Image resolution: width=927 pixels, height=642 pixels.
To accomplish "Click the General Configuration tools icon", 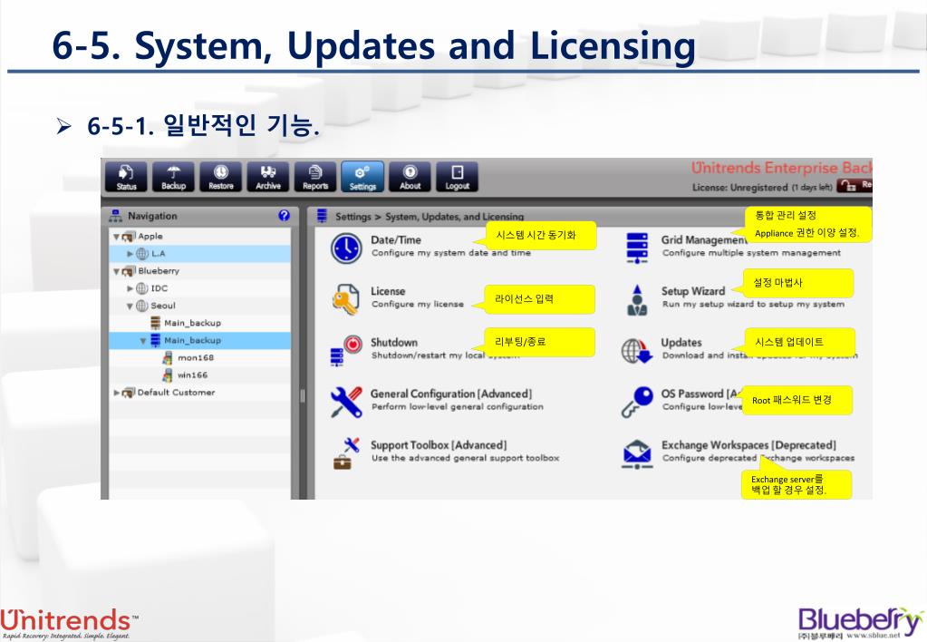I will click(x=346, y=403).
